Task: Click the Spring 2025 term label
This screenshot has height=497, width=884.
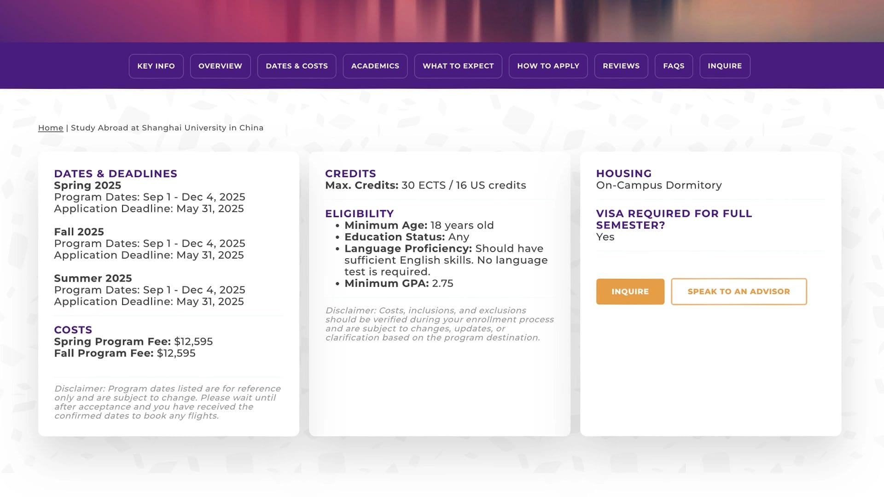Action: 87,185
